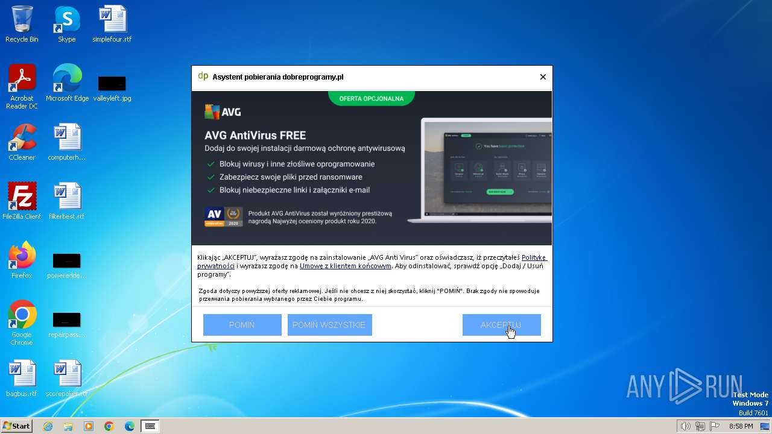Click the POMIŃ button to skip offer
This screenshot has height=434, width=772.
click(242, 325)
